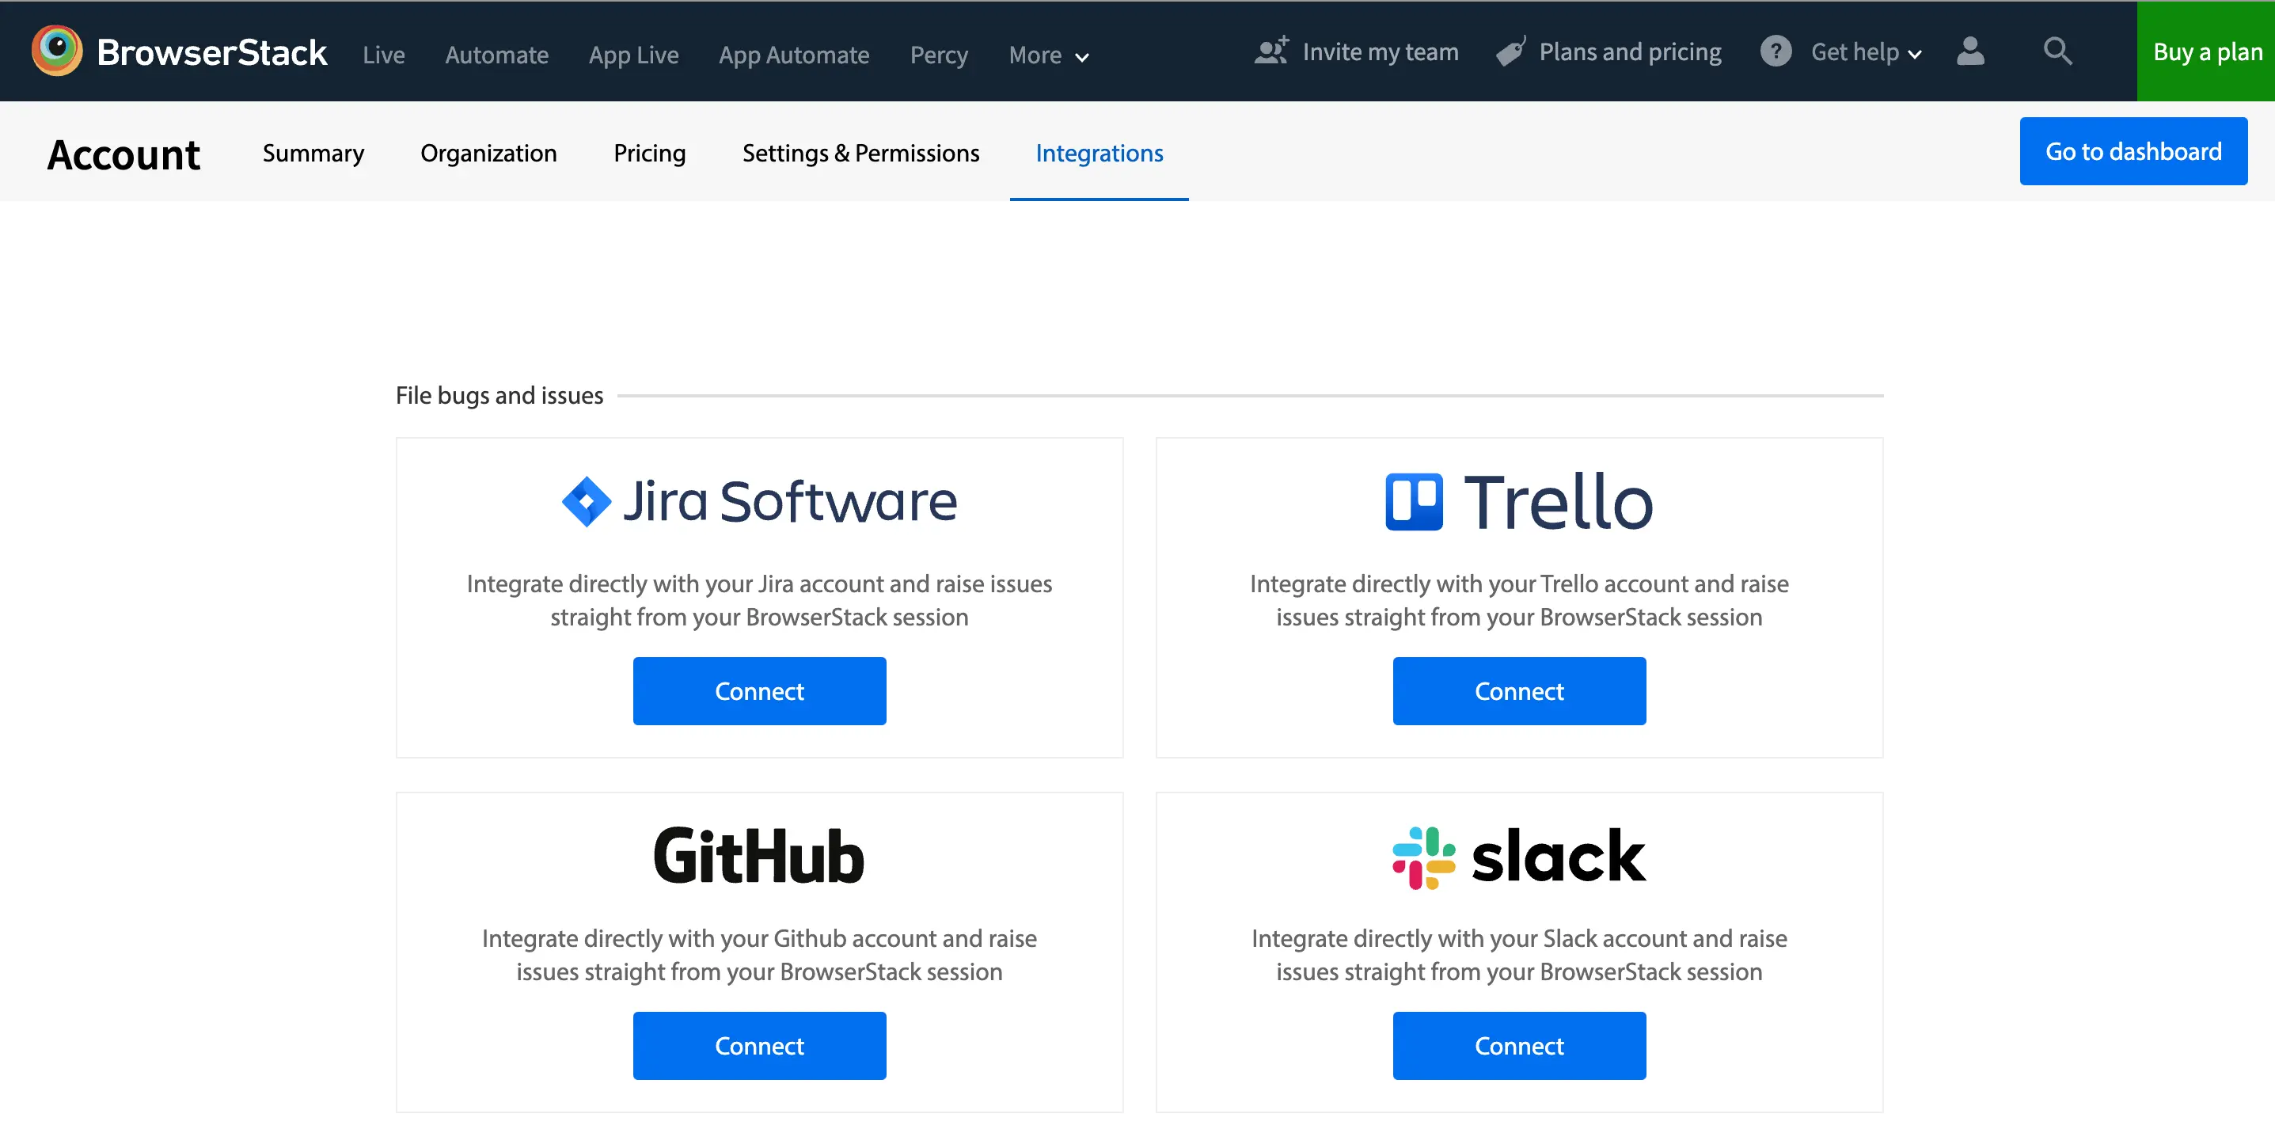Click Go to dashboard button
Screen dimensions: 2275x1129
pos(2133,151)
